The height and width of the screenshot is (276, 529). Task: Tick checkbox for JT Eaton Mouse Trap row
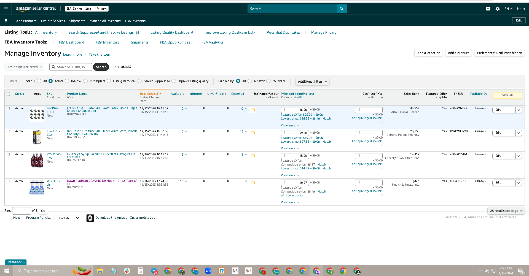tap(8, 109)
